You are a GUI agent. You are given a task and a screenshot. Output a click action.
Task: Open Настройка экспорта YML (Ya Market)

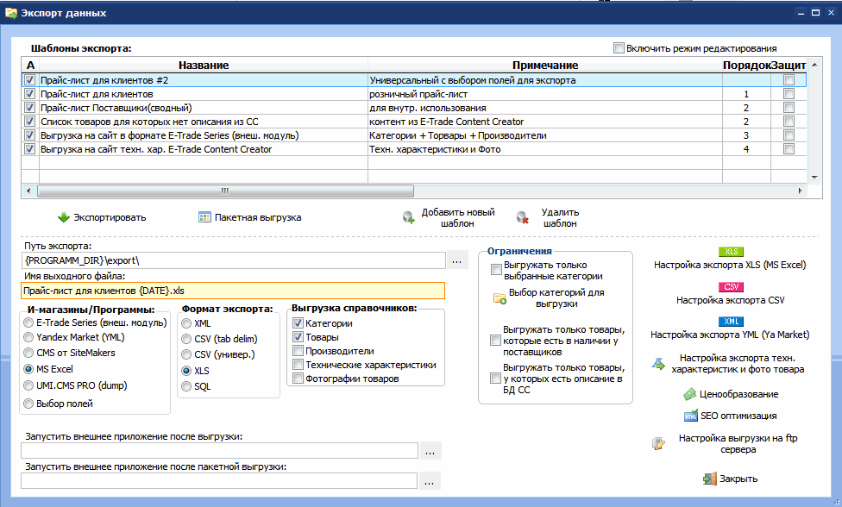(730, 335)
